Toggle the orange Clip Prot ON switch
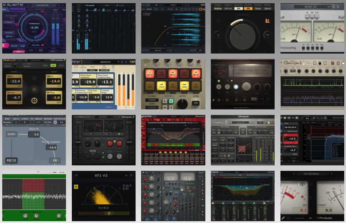Image resolution: width=346 pixels, height=223 pixels. click(x=248, y=8)
